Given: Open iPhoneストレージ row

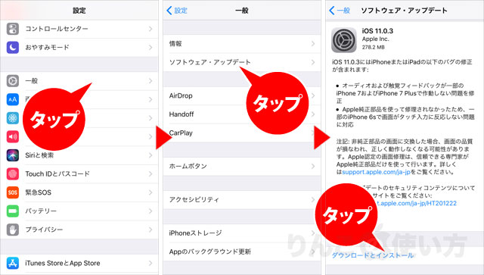Looking at the screenshot, I should coord(242,233).
